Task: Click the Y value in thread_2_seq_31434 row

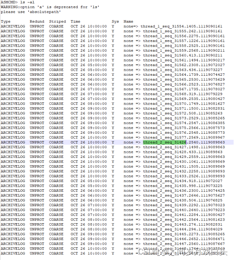Action: [113, 181]
